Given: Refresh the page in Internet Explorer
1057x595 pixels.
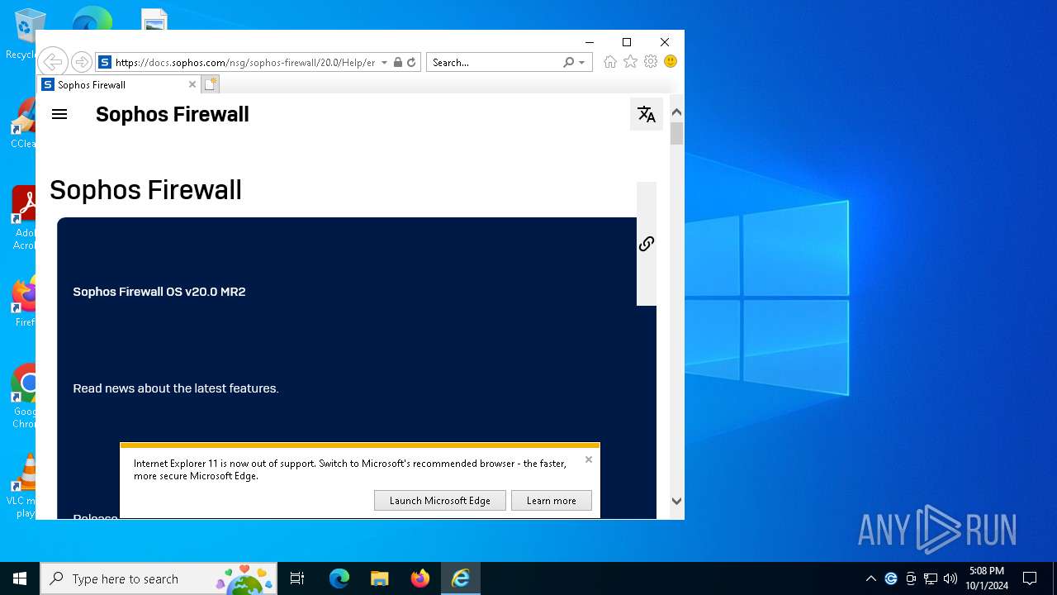Looking at the screenshot, I should click(x=411, y=62).
